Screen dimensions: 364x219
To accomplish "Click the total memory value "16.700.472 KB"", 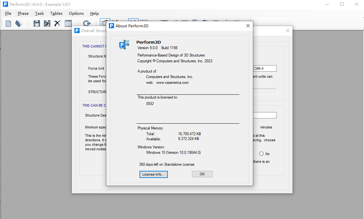I will [x=189, y=134].
